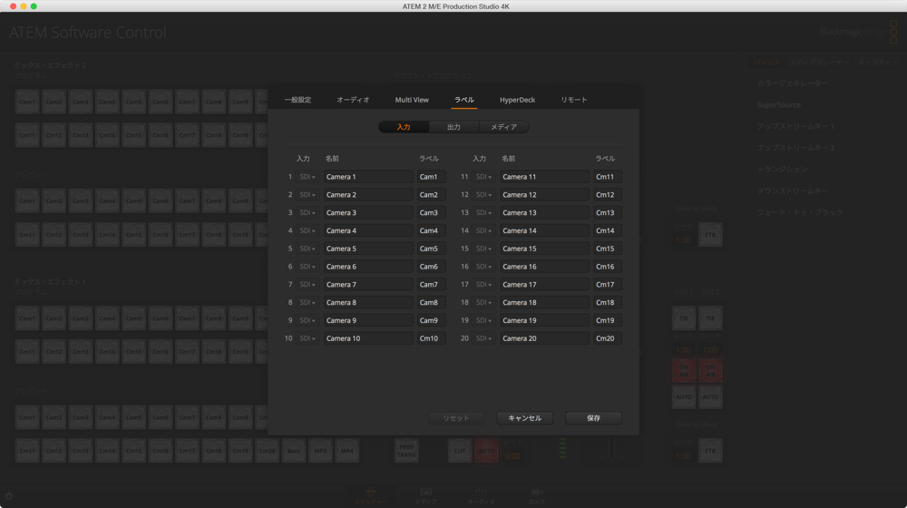
Task: Toggle the DSK 2 TIE button
Action: pyautogui.click(x=710, y=318)
